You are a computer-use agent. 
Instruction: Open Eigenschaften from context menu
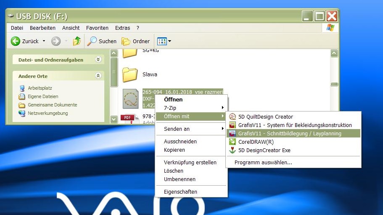[x=192, y=192]
